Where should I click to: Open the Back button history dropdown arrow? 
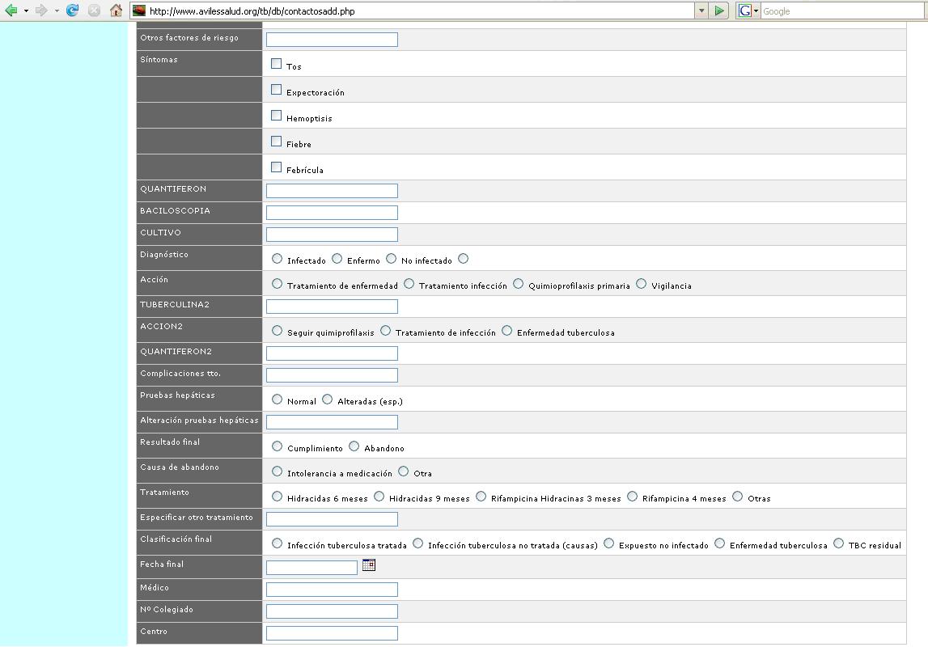(x=26, y=11)
